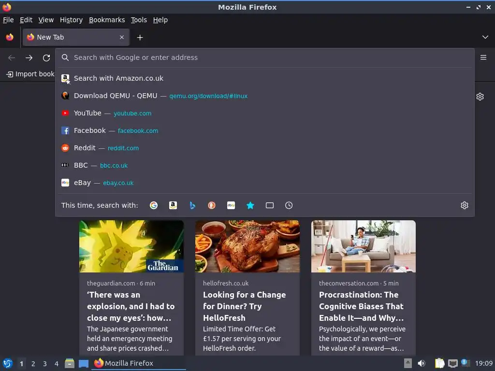
Task: Switch to workspace 1
Action: tap(21, 364)
